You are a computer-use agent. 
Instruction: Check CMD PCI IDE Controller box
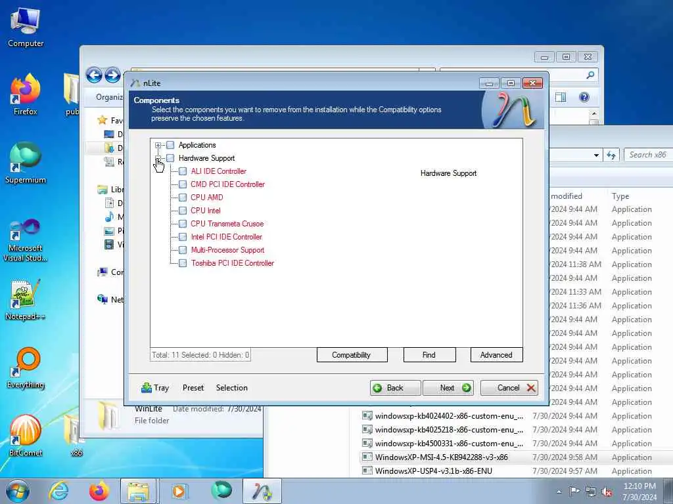coord(183,184)
